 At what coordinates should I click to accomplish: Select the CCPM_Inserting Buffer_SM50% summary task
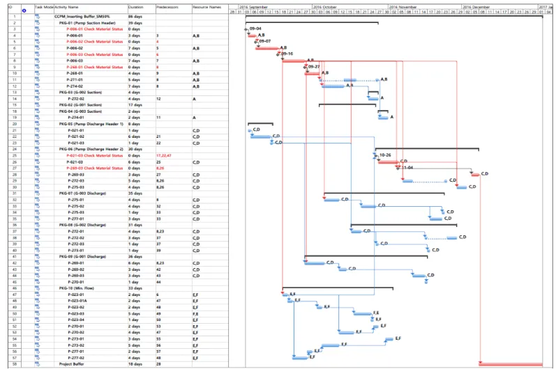click(82, 17)
